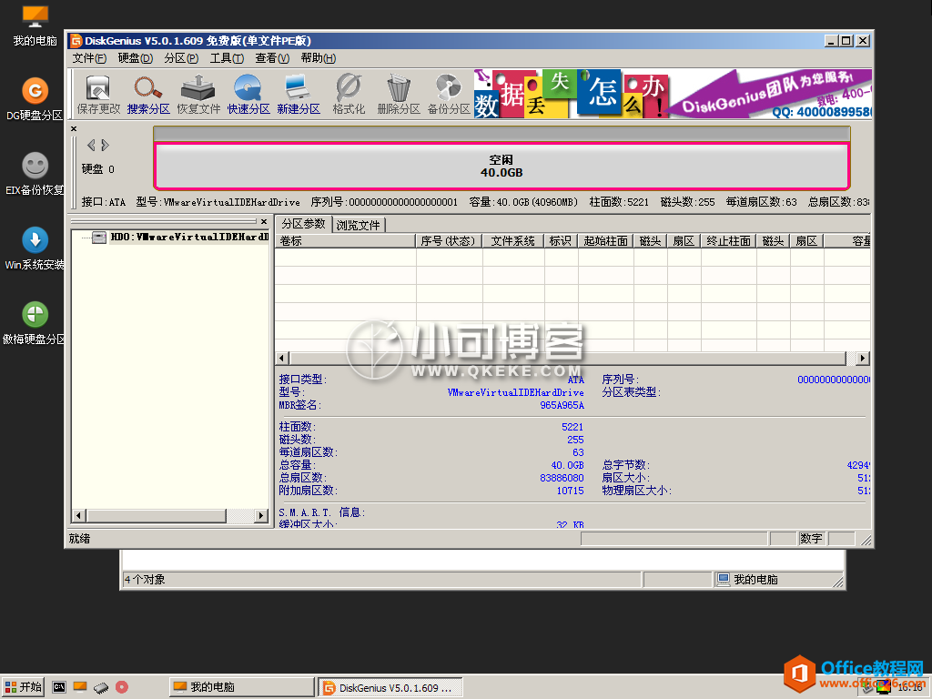Select the 分区参数 tab
Image resolution: width=932 pixels, height=699 pixels.
(303, 224)
